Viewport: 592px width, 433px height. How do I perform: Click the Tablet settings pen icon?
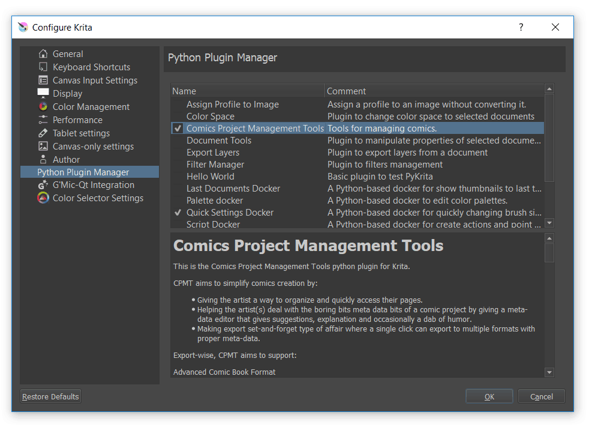click(x=43, y=133)
